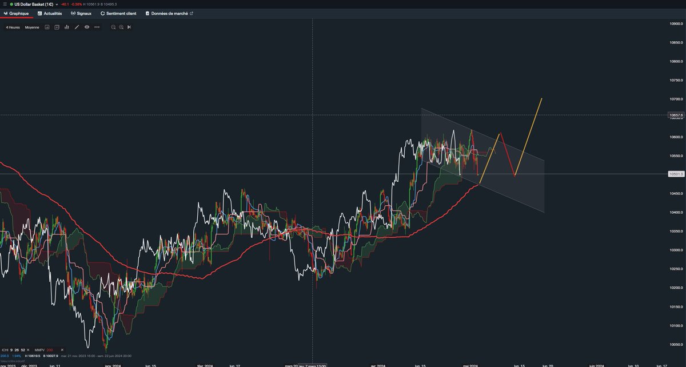Image resolution: width=686 pixels, height=367 pixels.
Task: Jump to latest candle with skip icon
Action: [x=129, y=27]
